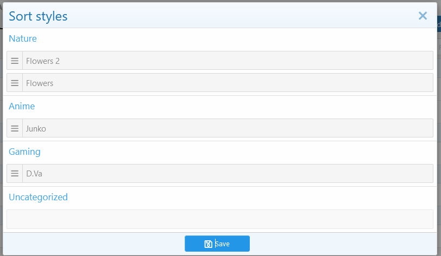
Task: Select the Gaming category heading
Action: coord(24,152)
